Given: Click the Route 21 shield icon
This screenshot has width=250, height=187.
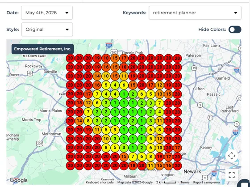Looking at the screenshot, I should point(210,118).
